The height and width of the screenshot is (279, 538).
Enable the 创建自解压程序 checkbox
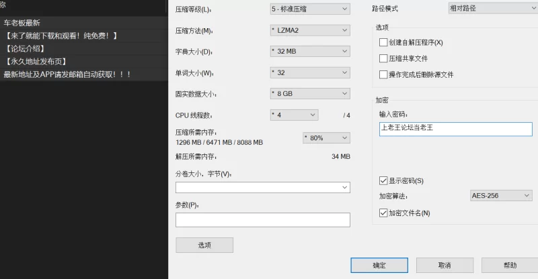383,42
